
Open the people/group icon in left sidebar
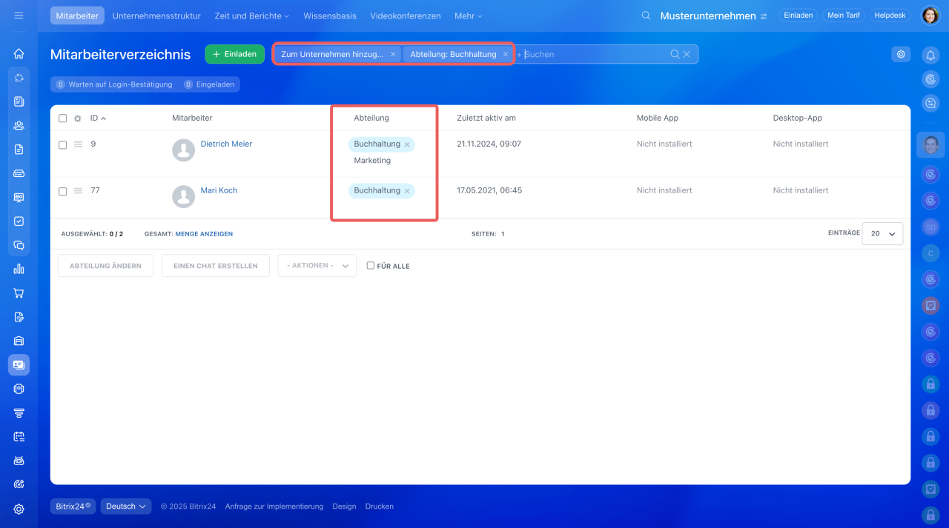point(19,125)
